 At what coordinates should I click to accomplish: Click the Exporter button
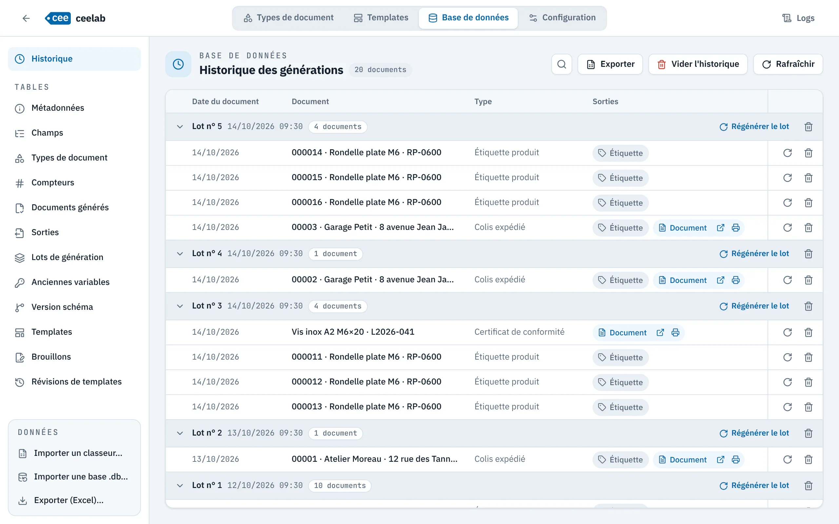click(x=610, y=64)
